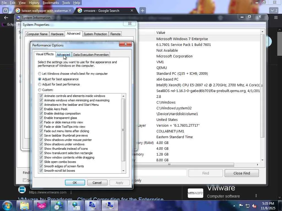Open System Properties Hardware tab

[x=57, y=34]
